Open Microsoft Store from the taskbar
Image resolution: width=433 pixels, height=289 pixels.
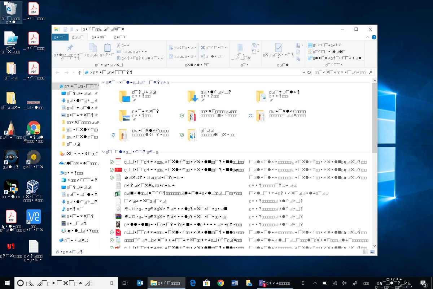(207, 283)
